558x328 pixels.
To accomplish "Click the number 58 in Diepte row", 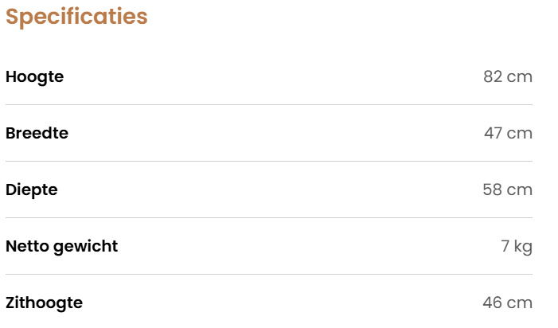I will (492, 190).
